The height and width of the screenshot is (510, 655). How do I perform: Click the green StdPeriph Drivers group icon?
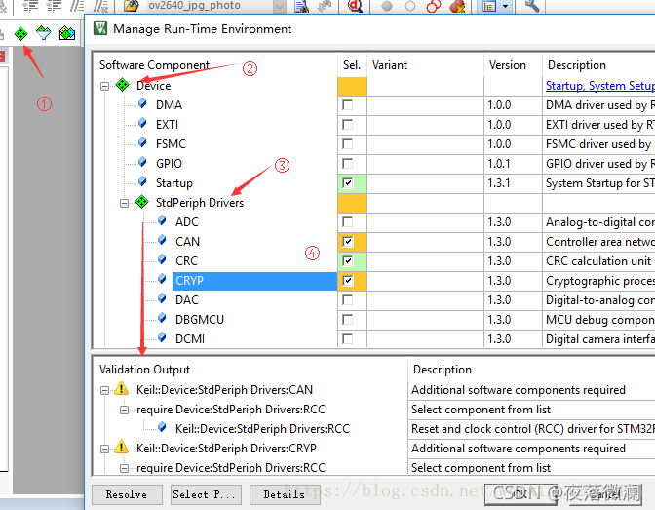coord(142,202)
